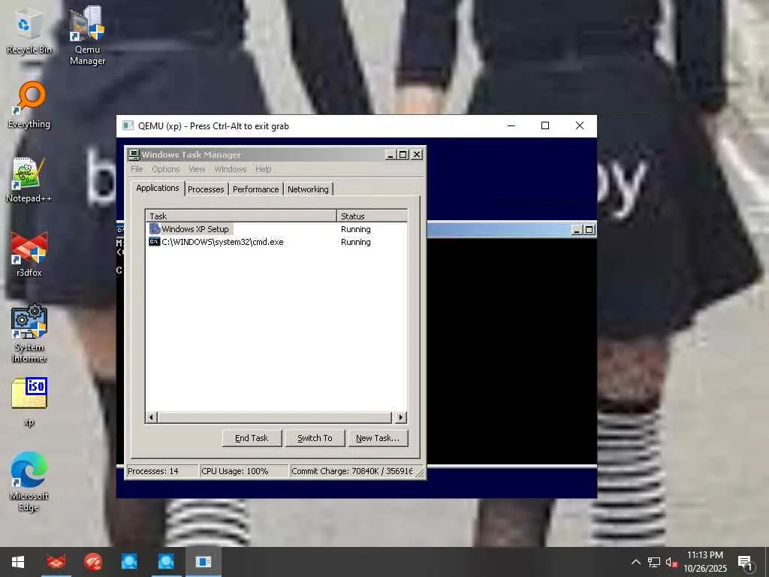Select the C:\WINDOWS\system32\cmd.exe row text
This screenshot has width=769, height=577.
click(222, 242)
